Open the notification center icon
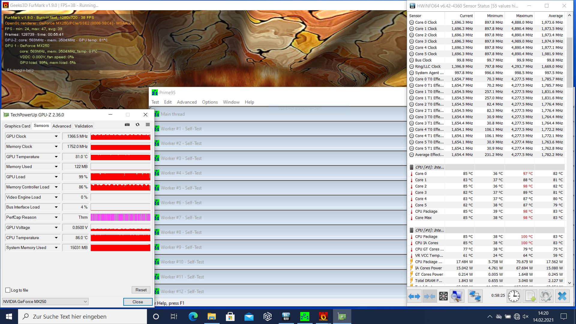This screenshot has height=324, width=576. (564, 316)
